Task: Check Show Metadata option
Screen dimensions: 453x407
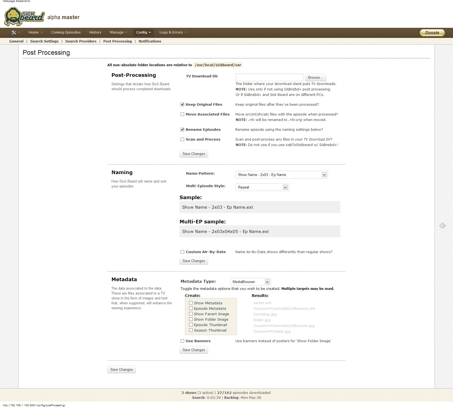Action: pyautogui.click(x=191, y=303)
